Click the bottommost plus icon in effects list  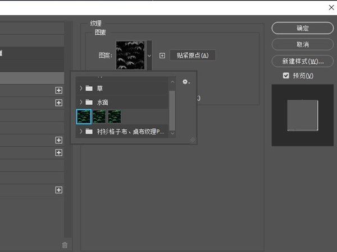pos(58,190)
